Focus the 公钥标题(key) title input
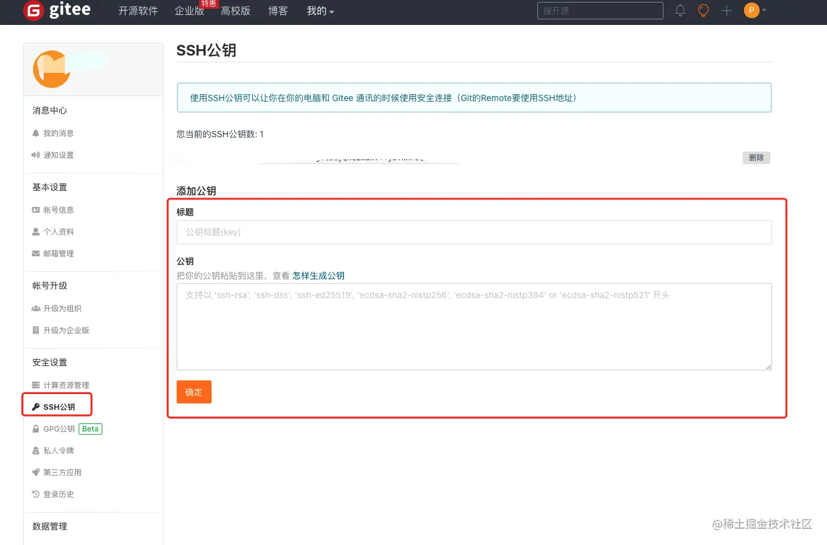This screenshot has height=545, width=827. click(474, 232)
